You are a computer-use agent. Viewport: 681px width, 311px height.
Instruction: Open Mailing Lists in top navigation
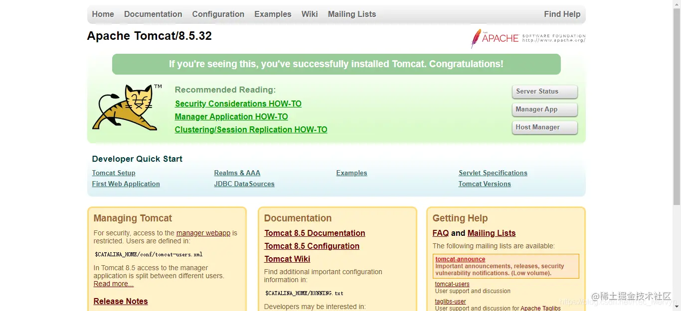click(352, 14)
